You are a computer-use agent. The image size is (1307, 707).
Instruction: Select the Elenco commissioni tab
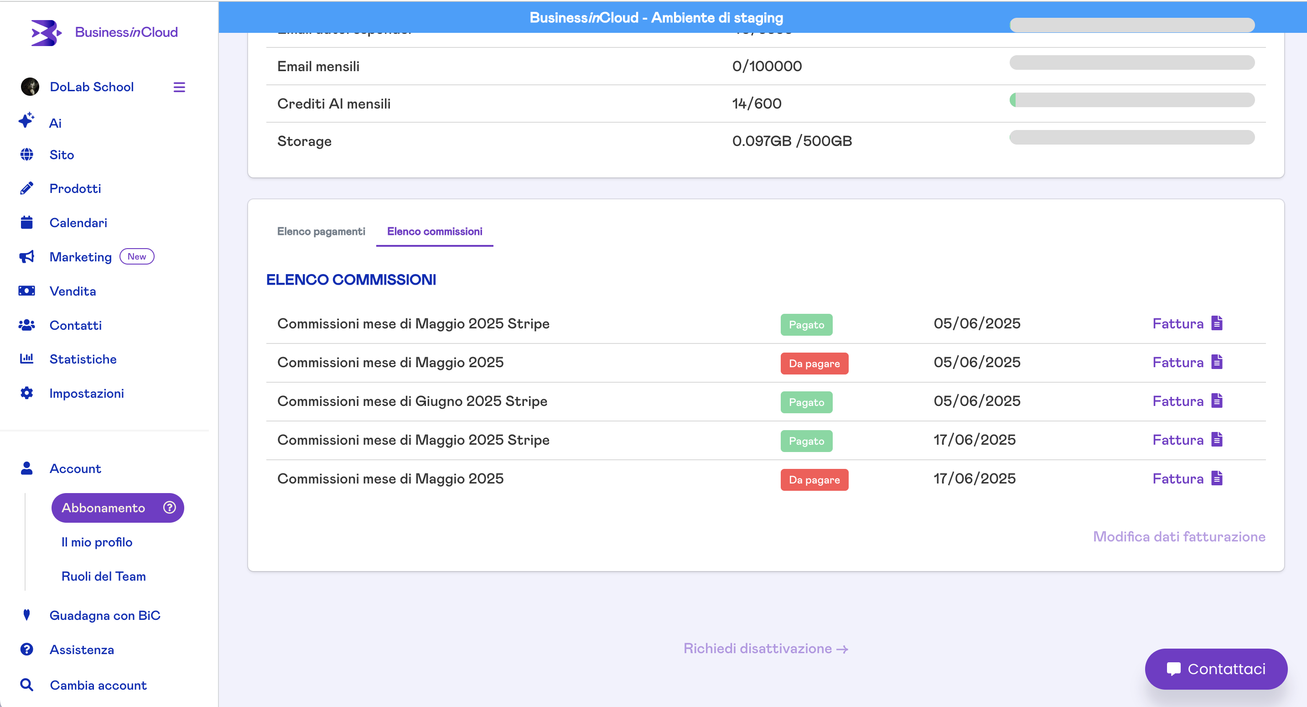point(434,231)
